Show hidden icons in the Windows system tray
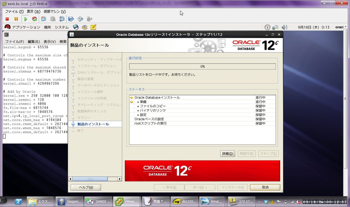Viewport: 350px width, 207px height. pos(259,202)
